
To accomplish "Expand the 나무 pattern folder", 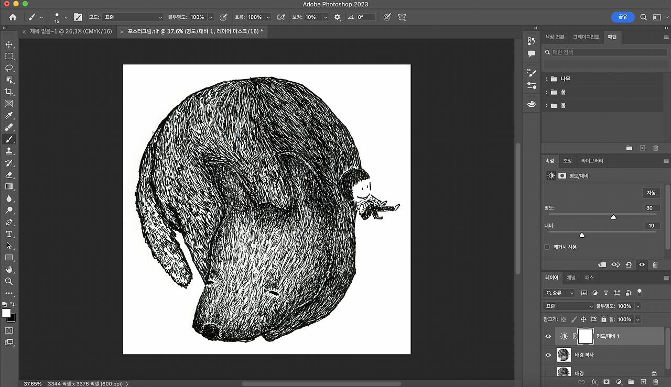I will tap(547, 79).
